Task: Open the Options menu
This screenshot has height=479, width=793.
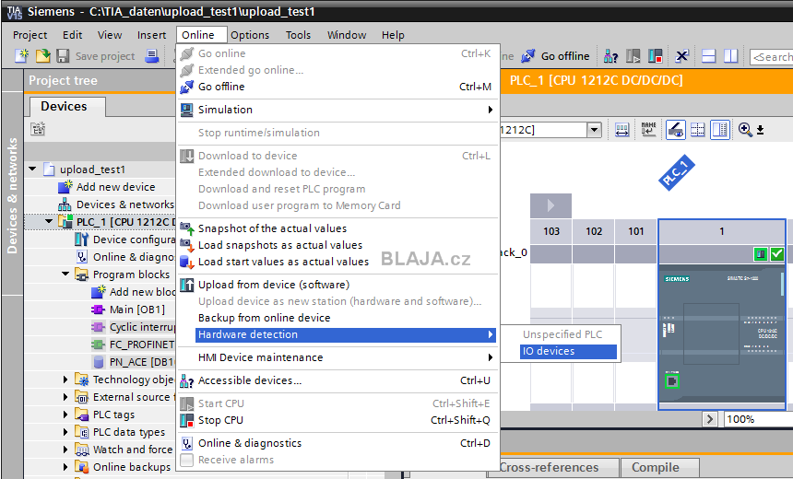Action: pyautogui.click(x=250, y=35)
